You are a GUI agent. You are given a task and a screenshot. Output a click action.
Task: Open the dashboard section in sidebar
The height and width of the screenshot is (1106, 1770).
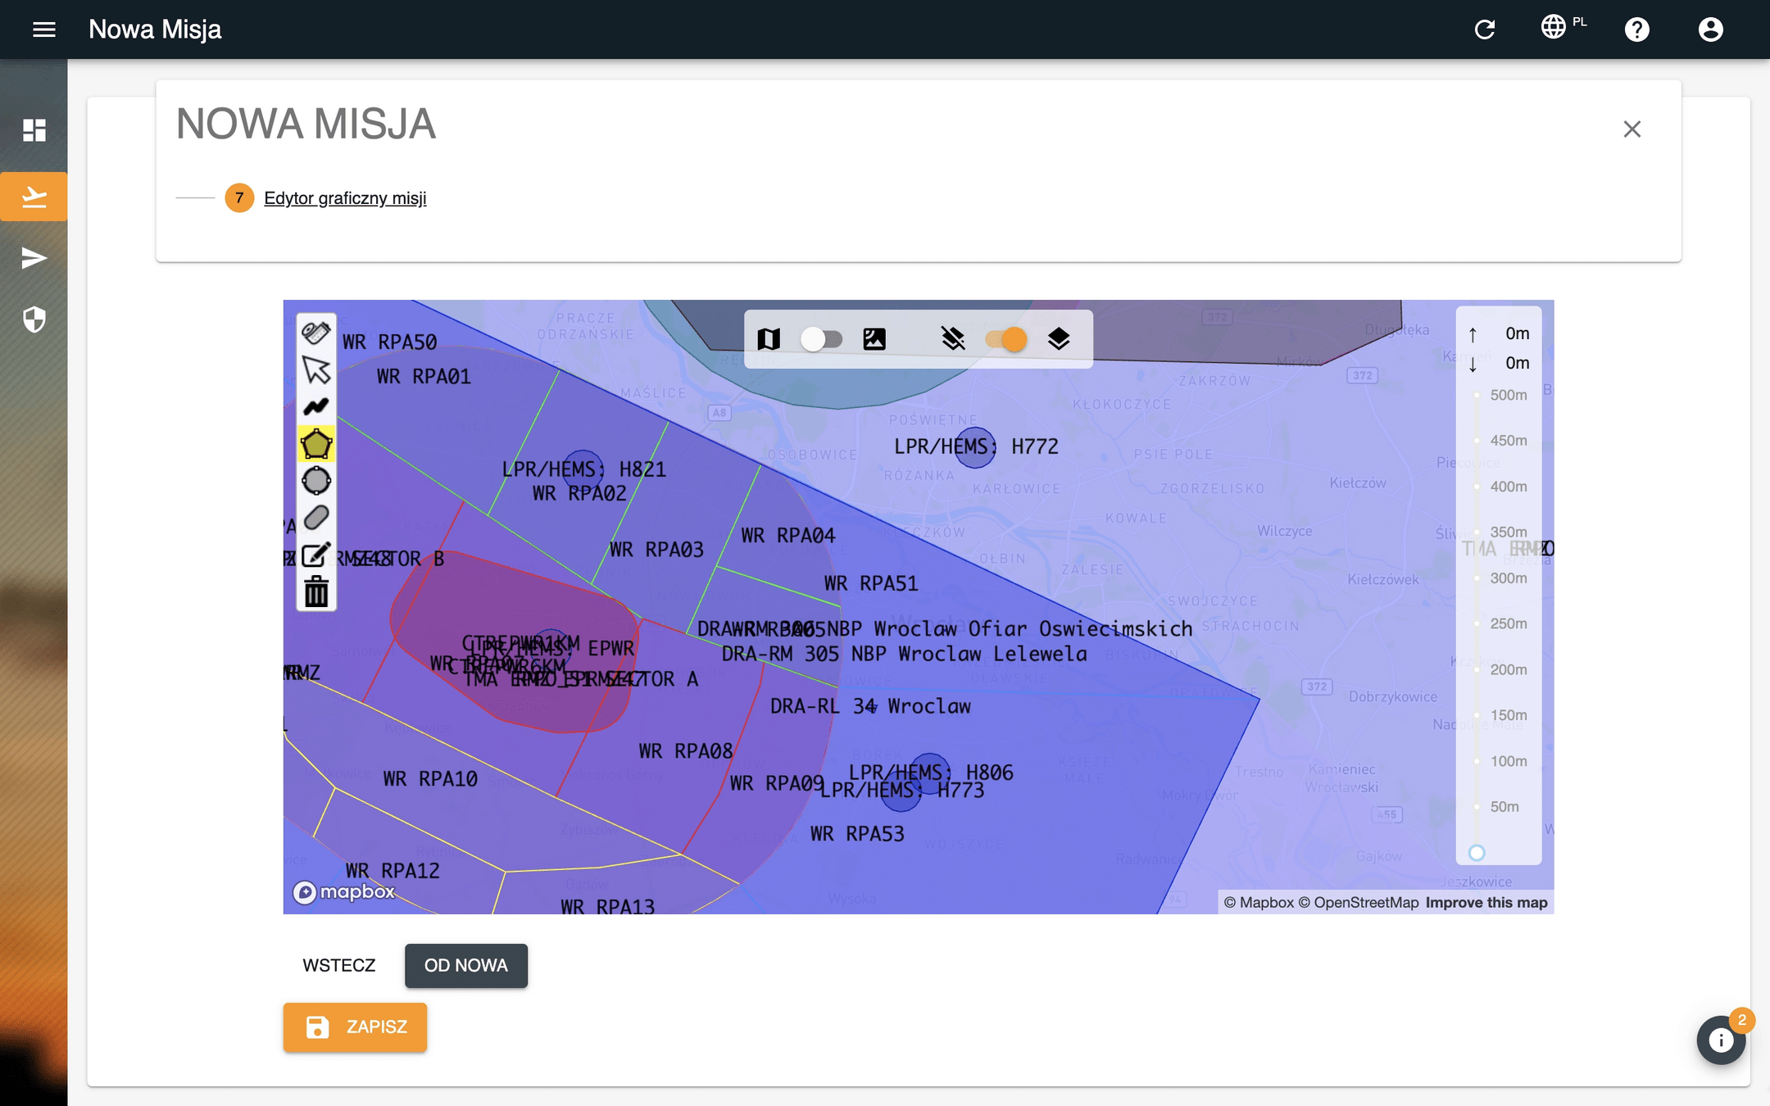[x=34, y=130]
